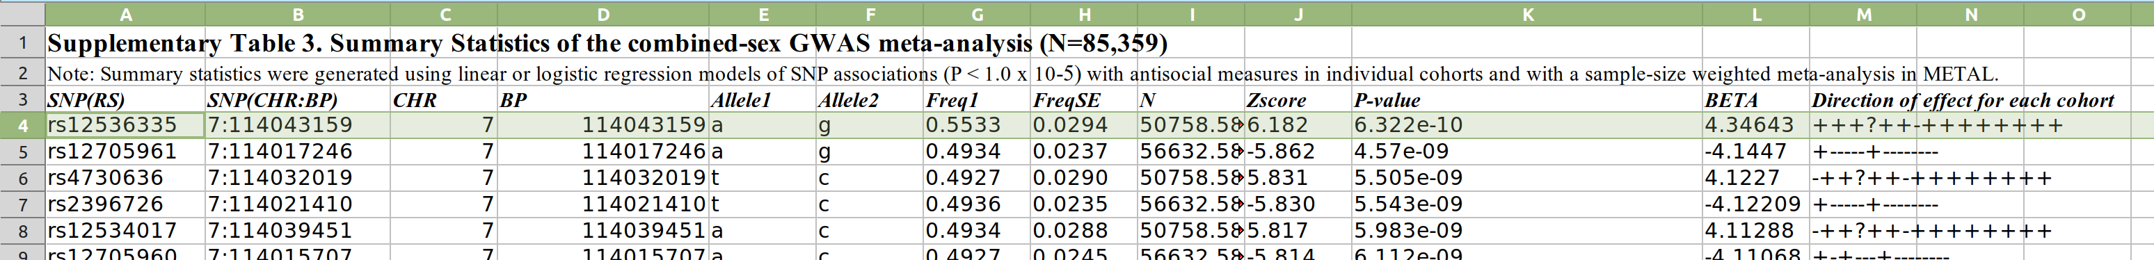This screenshot has width=2154, height=260.
Task: Select cell 7:114032019
Action: 298,178
